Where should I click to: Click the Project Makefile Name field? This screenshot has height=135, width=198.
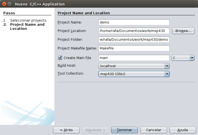pyautogui.click(x=134, y=48)
